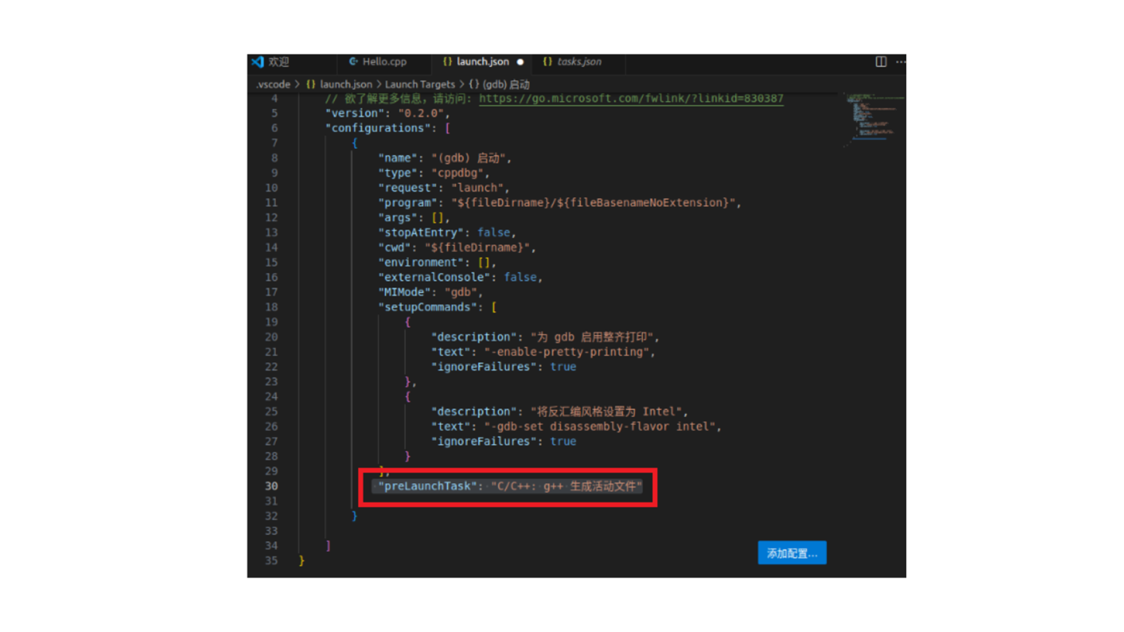Open the go.microsoft.com fwlink URL
The width and height of the screenshot is (1124, 632).
630,98
